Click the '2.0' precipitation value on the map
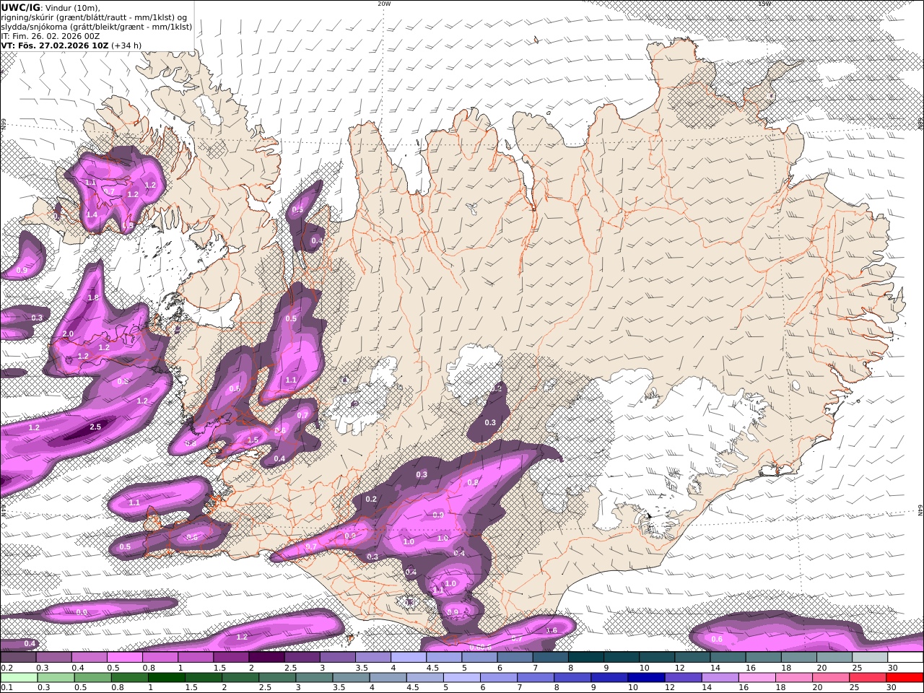The width and height of the screenshot is (924, 693). (x=68, y=334)
